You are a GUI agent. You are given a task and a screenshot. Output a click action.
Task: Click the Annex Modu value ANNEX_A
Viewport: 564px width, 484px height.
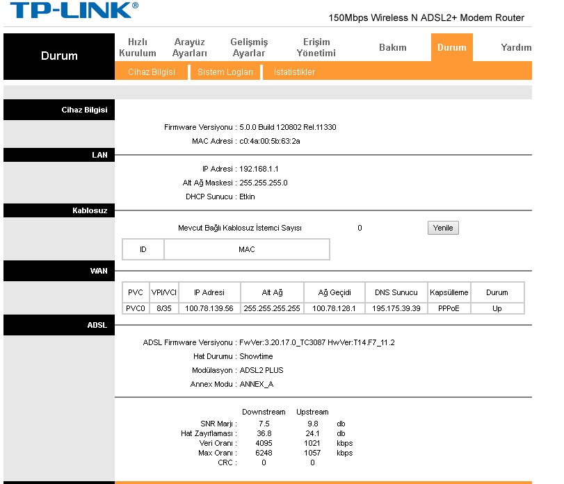tap(257, 384)
